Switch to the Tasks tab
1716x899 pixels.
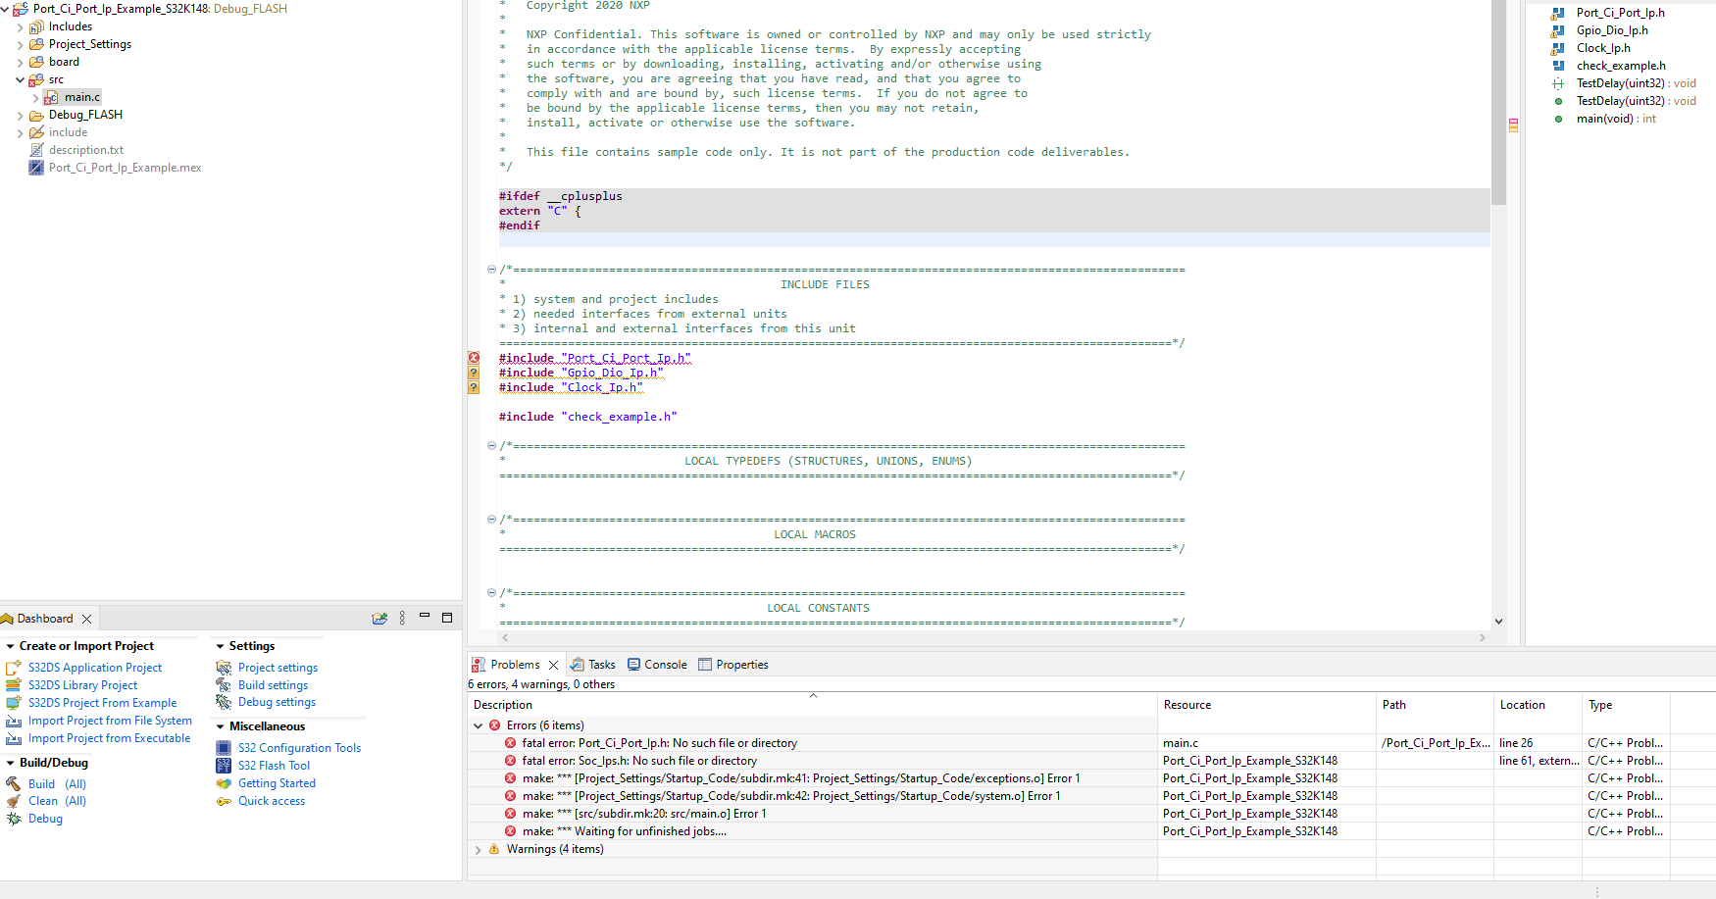tap(593, 665)
